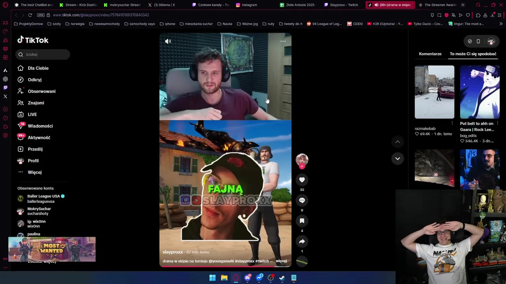
Task: Click Most Wanted banner overlay
Action: point(52,249)
